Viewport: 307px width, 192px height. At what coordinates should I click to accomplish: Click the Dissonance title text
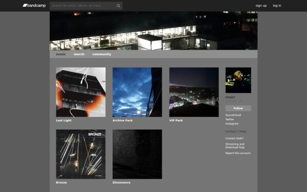121,182
